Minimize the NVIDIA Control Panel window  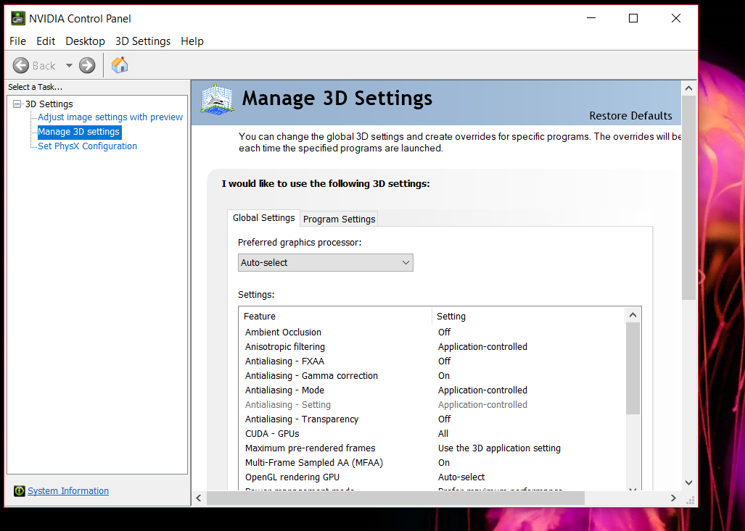pos(591,18)
